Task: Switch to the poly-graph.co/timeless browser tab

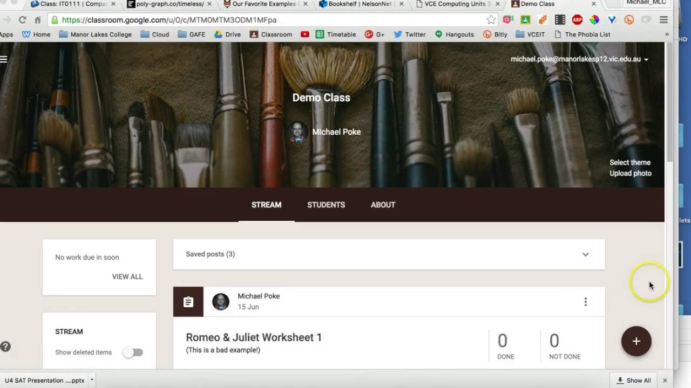Action: 169,4
